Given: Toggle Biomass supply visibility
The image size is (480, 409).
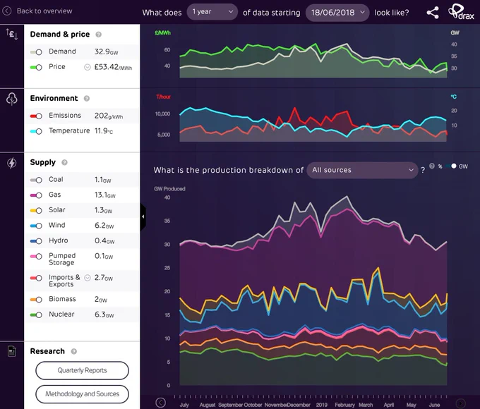Looking at the screenshot, I should (x=36, y=300).
